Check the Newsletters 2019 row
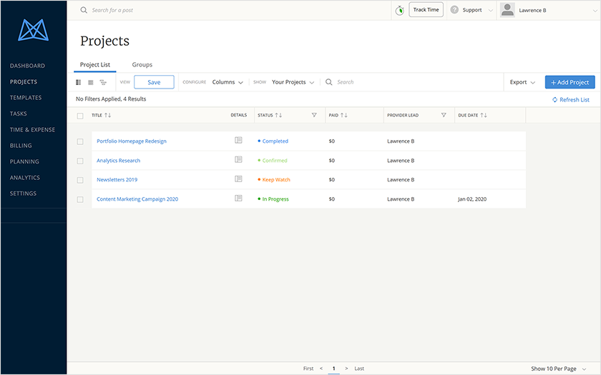This screenshot has width=601, height=375. [x=80, y=180]
